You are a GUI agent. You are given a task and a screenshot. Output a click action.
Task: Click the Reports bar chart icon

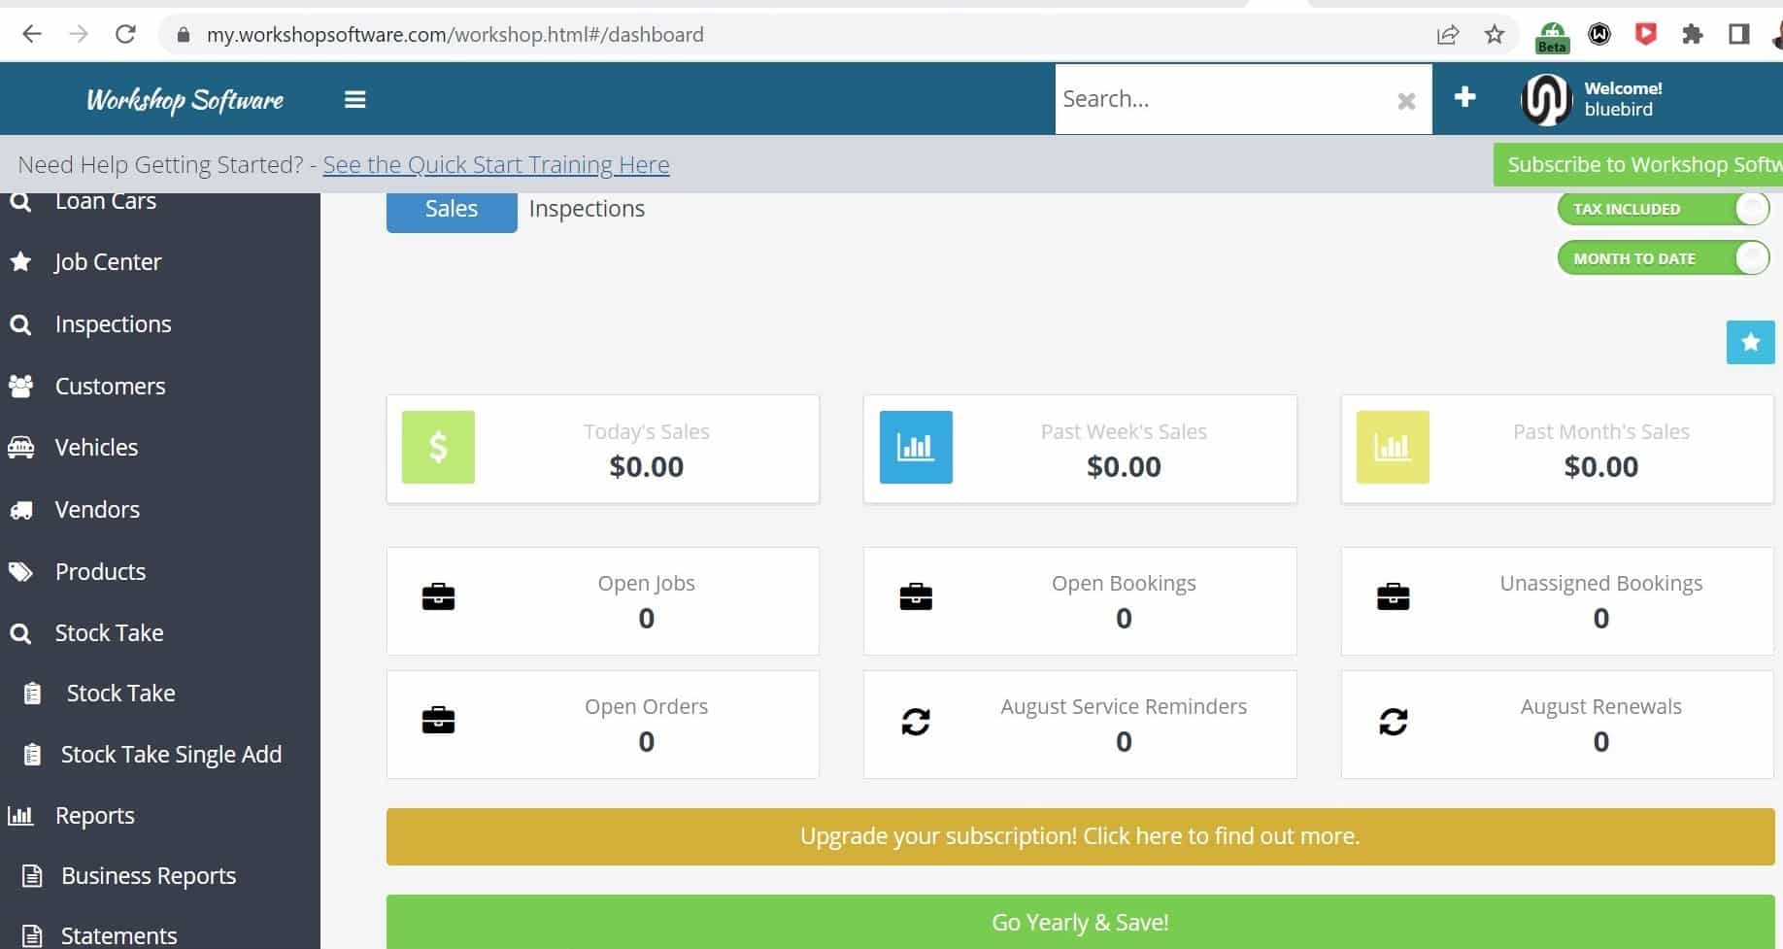20,816
